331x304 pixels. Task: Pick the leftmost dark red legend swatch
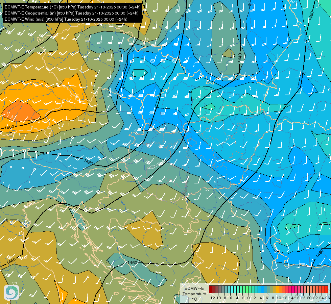pos(210,289)
